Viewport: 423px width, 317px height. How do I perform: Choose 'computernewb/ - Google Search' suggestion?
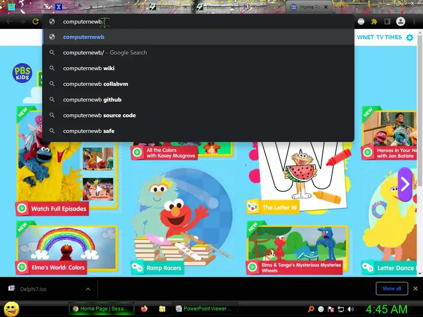[x=198, y=52]
